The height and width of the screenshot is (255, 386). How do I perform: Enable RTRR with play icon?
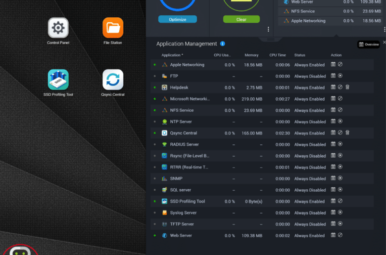(x=340, y=167)
